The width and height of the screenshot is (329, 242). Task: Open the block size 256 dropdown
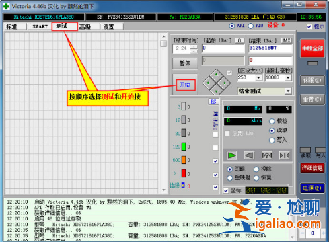click(258, 78)
